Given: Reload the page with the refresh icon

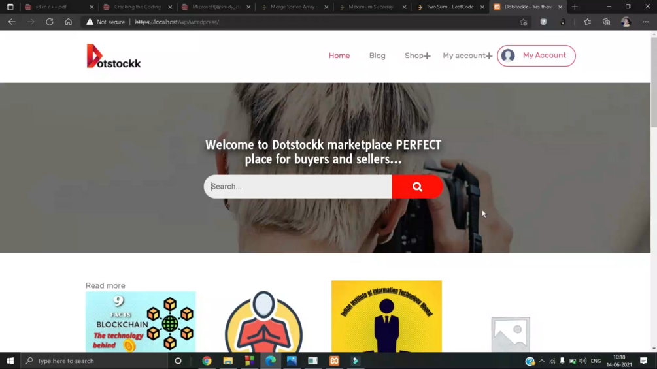Looking at the screenshot, I should tap(50, 22).
